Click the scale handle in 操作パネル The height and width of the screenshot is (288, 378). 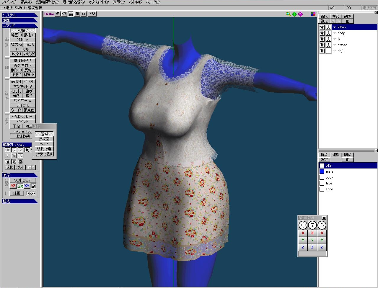312,225
